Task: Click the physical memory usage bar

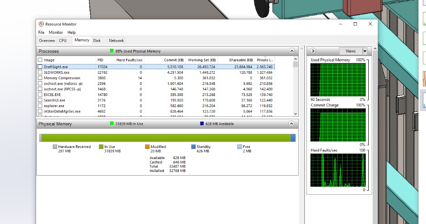Action: click(167, 138)
